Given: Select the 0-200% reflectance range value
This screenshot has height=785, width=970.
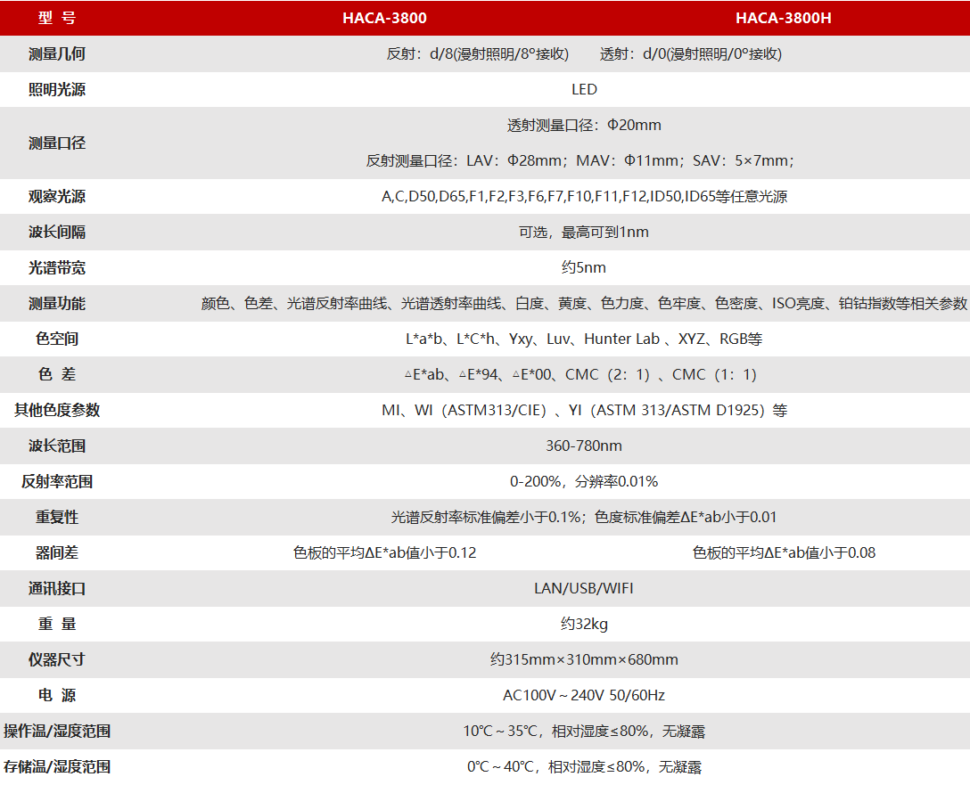Looking at the screenshot, I should [x=584, y=481].
